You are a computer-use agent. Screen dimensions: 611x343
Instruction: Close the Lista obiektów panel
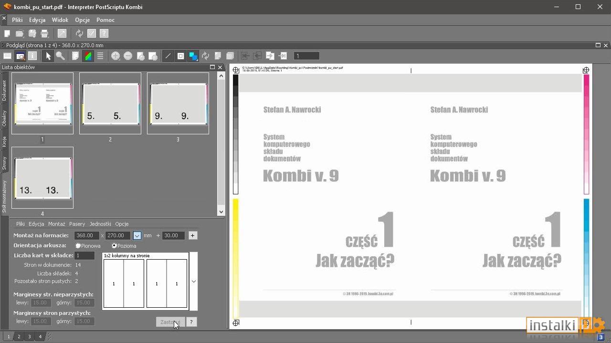[220, 67]
